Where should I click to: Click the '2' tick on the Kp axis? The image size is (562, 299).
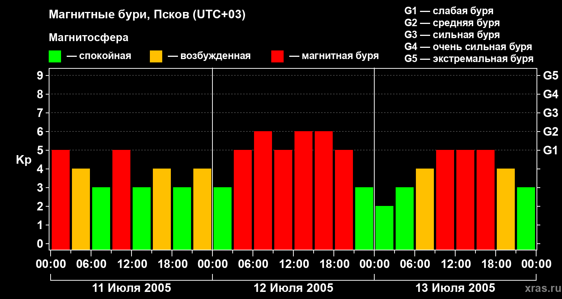point(41,206)
